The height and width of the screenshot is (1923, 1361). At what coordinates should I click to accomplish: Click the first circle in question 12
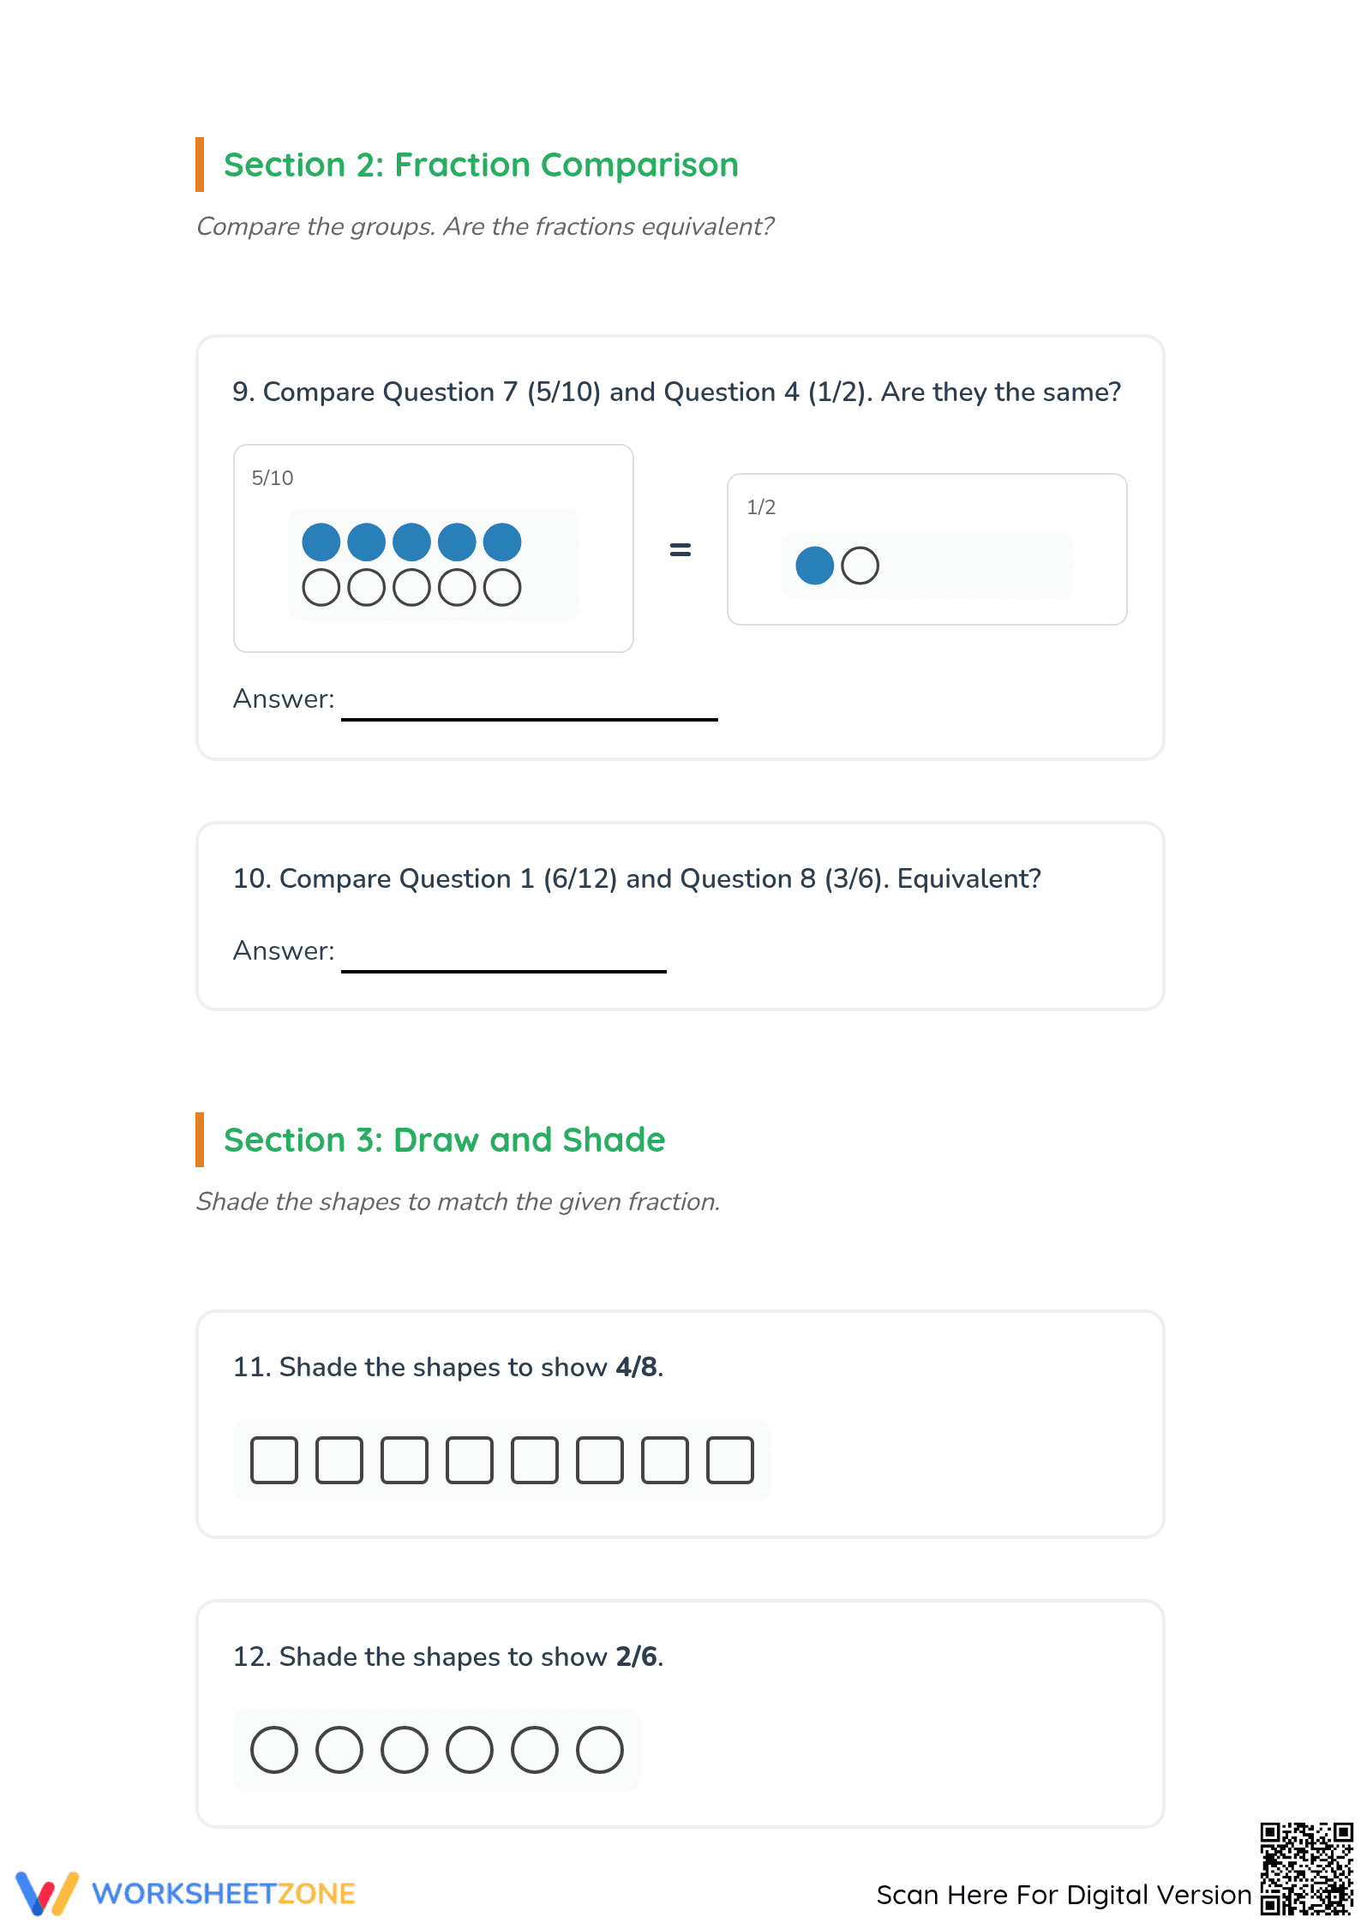click(x=274, y=1750)
